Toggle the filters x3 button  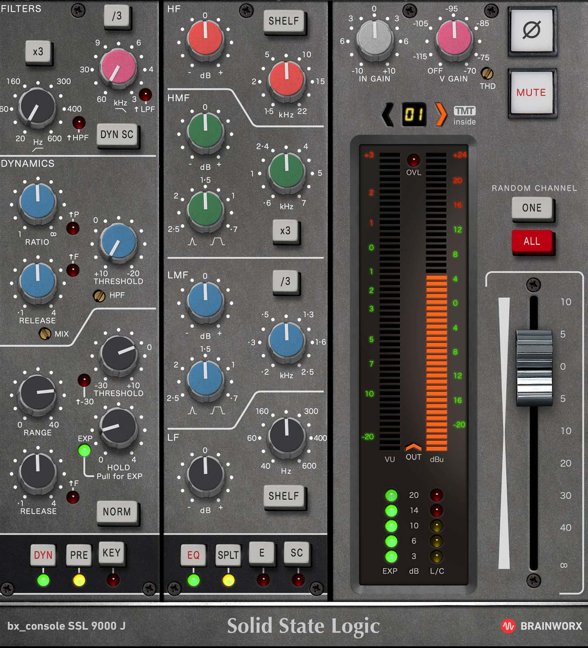tap(38, 52)
